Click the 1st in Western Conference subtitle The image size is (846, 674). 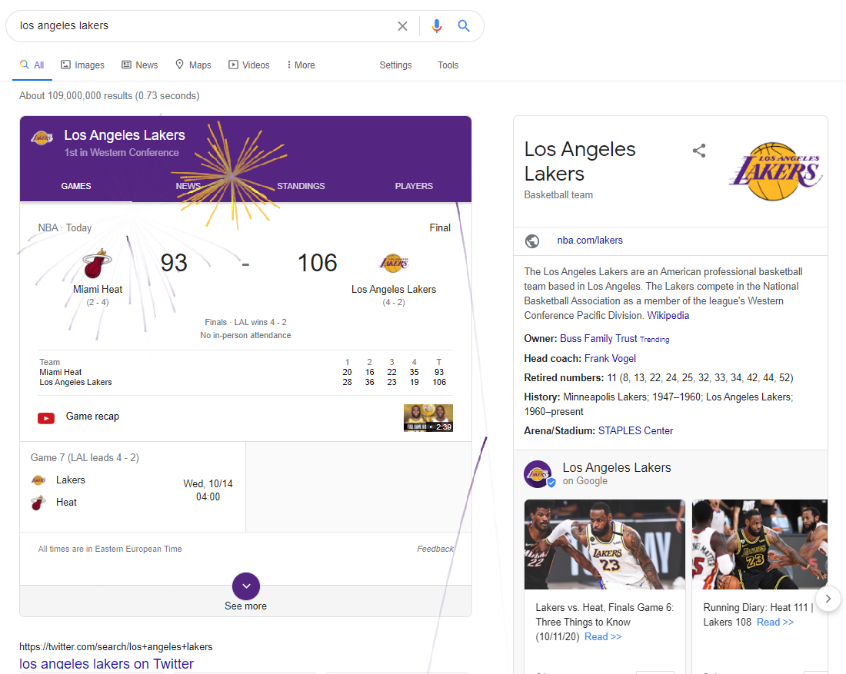122,153
